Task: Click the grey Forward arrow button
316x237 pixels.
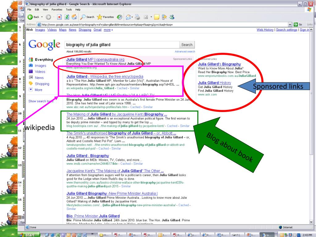Action: point(48,17)
